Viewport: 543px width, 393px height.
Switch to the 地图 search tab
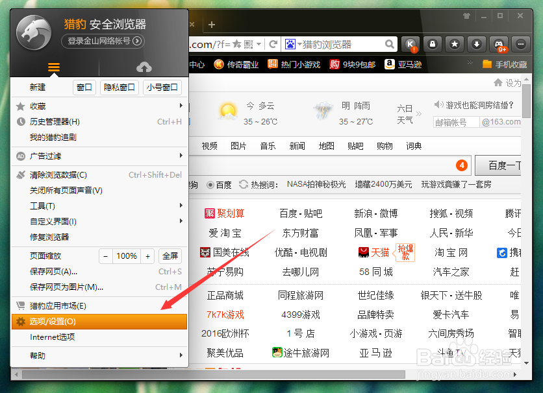(326, 146)
